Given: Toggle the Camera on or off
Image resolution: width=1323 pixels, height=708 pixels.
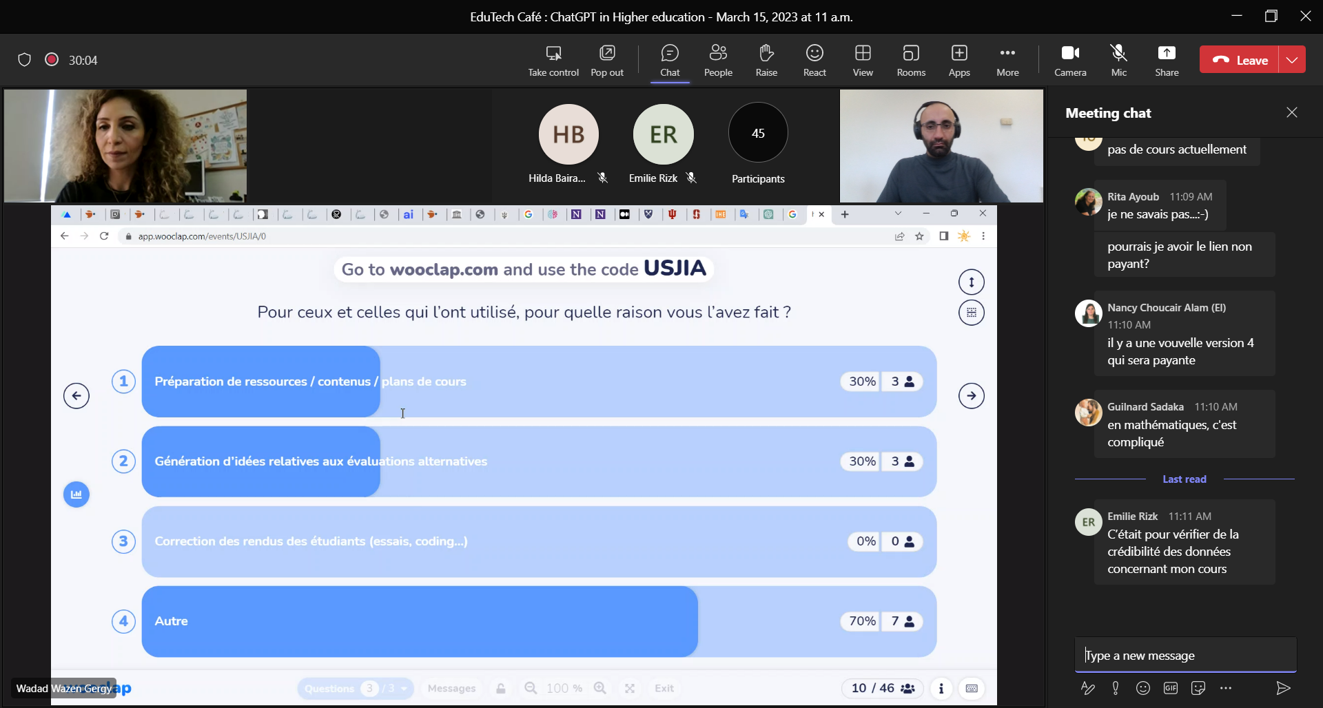Looking at the screenshot, I should click(1070, 61).
